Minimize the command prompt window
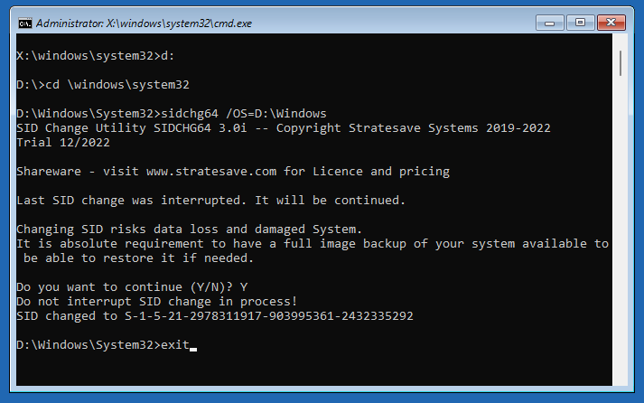This screenshot has height=403, width=644. click(x=549, y=23)
